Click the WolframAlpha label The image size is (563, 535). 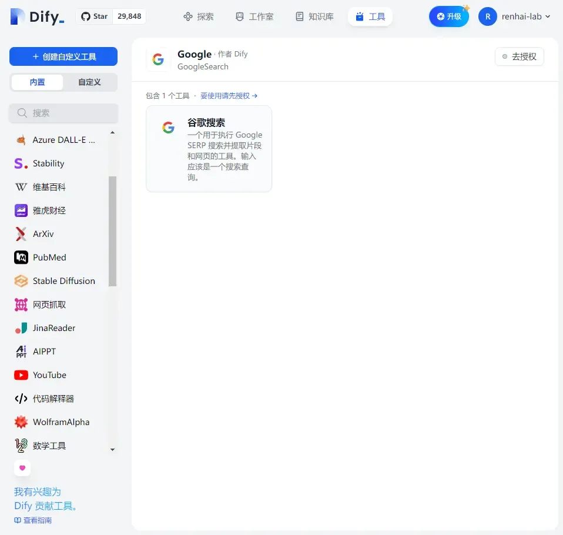coord(61,422)
